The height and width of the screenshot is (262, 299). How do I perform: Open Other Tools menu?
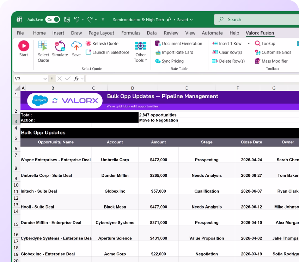pos(141,52)
